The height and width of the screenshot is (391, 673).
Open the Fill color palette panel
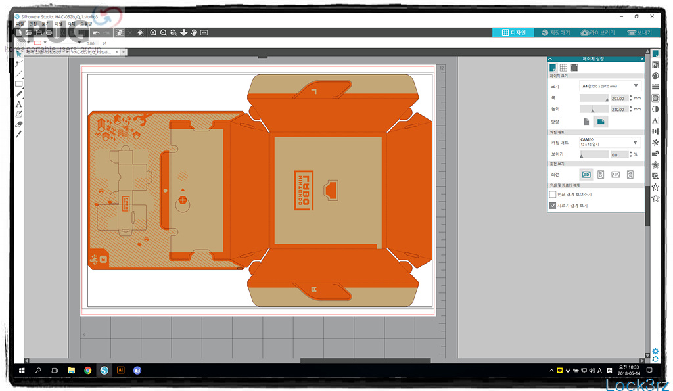click(655, 76)
